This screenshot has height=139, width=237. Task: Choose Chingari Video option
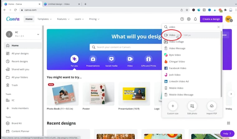(191, 61)
